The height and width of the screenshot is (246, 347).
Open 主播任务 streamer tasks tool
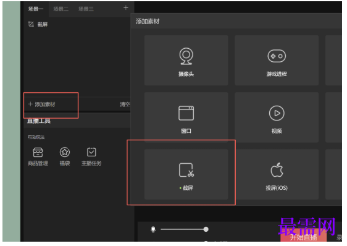pos(91,156)
